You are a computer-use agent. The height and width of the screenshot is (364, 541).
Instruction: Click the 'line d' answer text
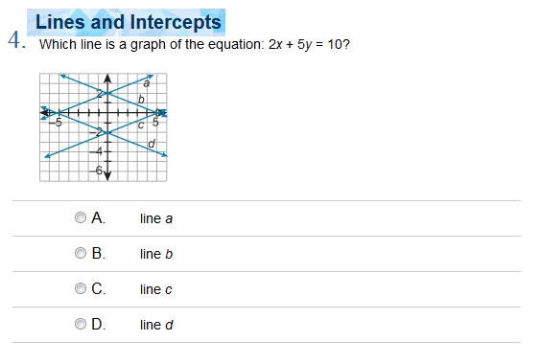click(x=156, y=325)
